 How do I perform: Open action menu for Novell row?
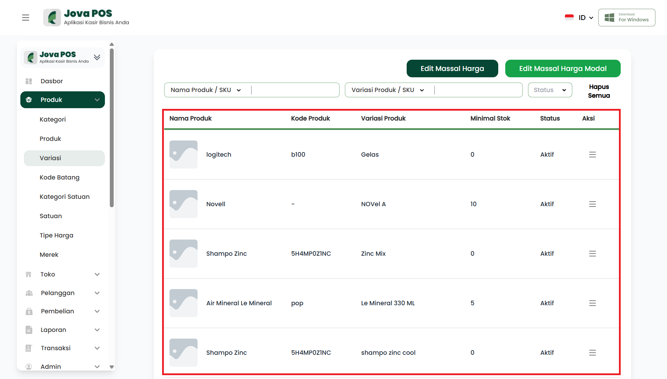click(592, 204)
